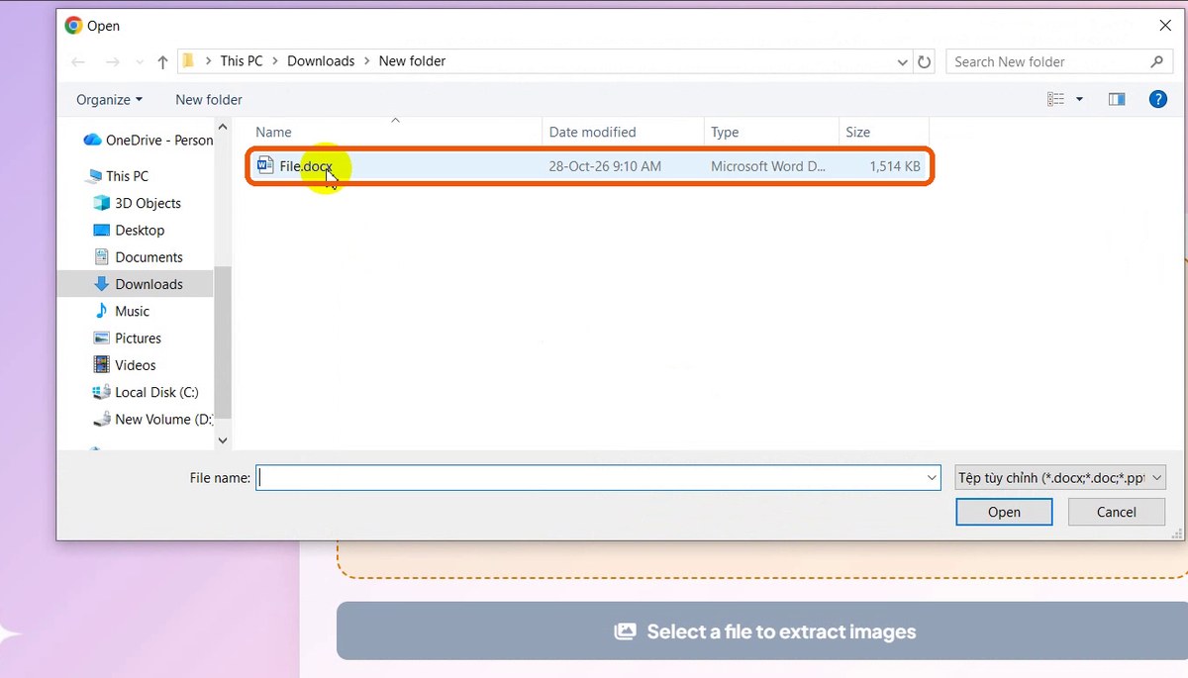Click the Microsoft Word D... type cell

pyautogui.click(x=768, y=166)
